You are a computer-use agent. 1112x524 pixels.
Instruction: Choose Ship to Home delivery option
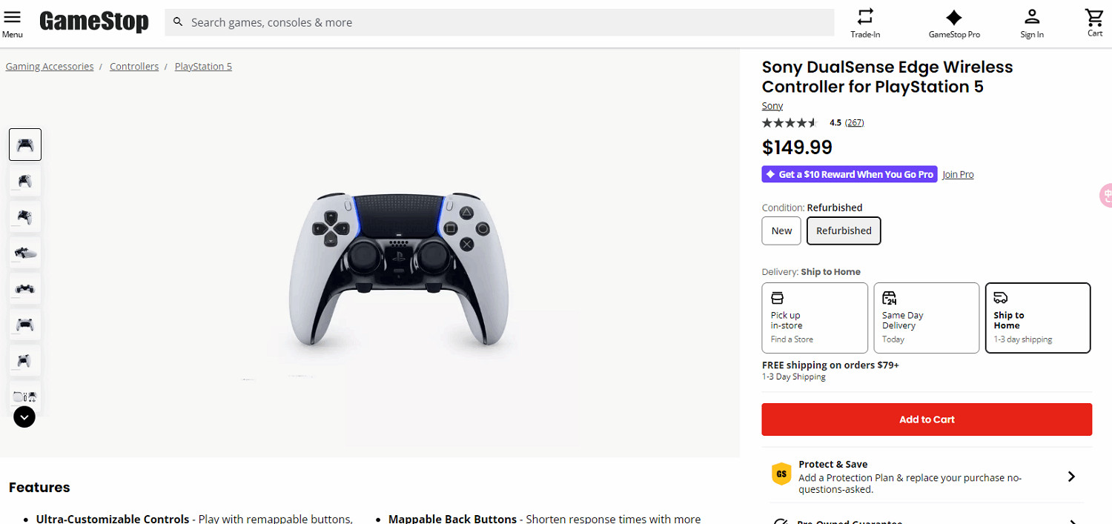[x=1038, y=317]
